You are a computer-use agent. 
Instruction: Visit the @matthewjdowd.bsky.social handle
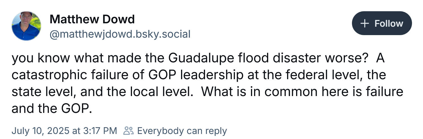pyautogui.click(x=120, y=34)
